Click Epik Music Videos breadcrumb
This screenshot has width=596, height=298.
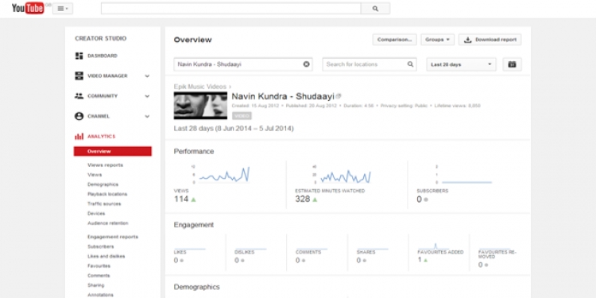point(200,87)
